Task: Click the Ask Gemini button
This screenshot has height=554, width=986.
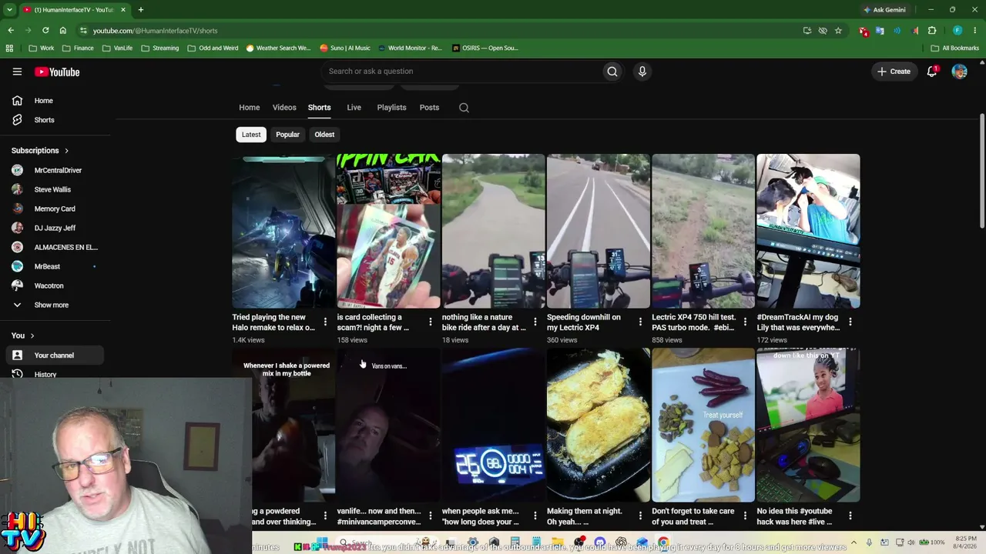Action: tap(884, 10)
